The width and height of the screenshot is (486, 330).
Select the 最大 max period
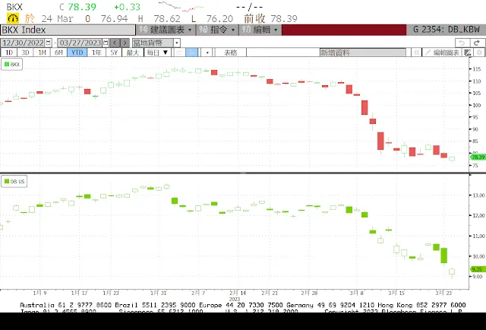[x=133, y=52]
